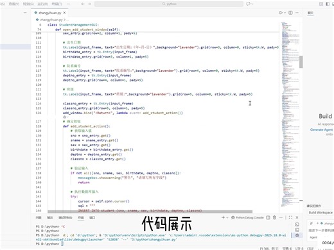Open the Agent mode dropdown in chat
This screenshot has height=250, width=334.
313,237
